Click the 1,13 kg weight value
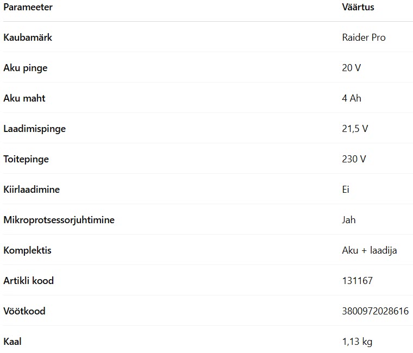This screenshot has width=413, height=353. click(357, 342)
